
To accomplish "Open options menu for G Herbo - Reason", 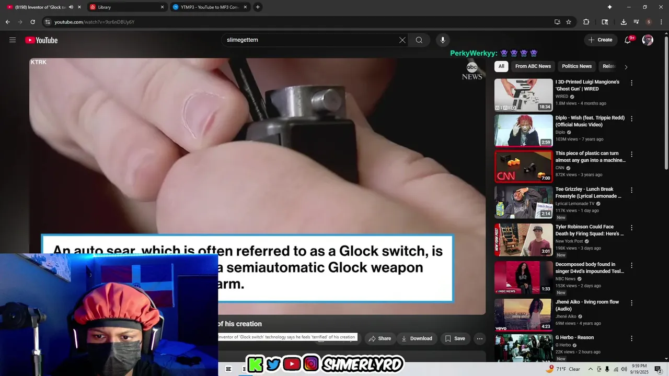I will click(631, 338).
